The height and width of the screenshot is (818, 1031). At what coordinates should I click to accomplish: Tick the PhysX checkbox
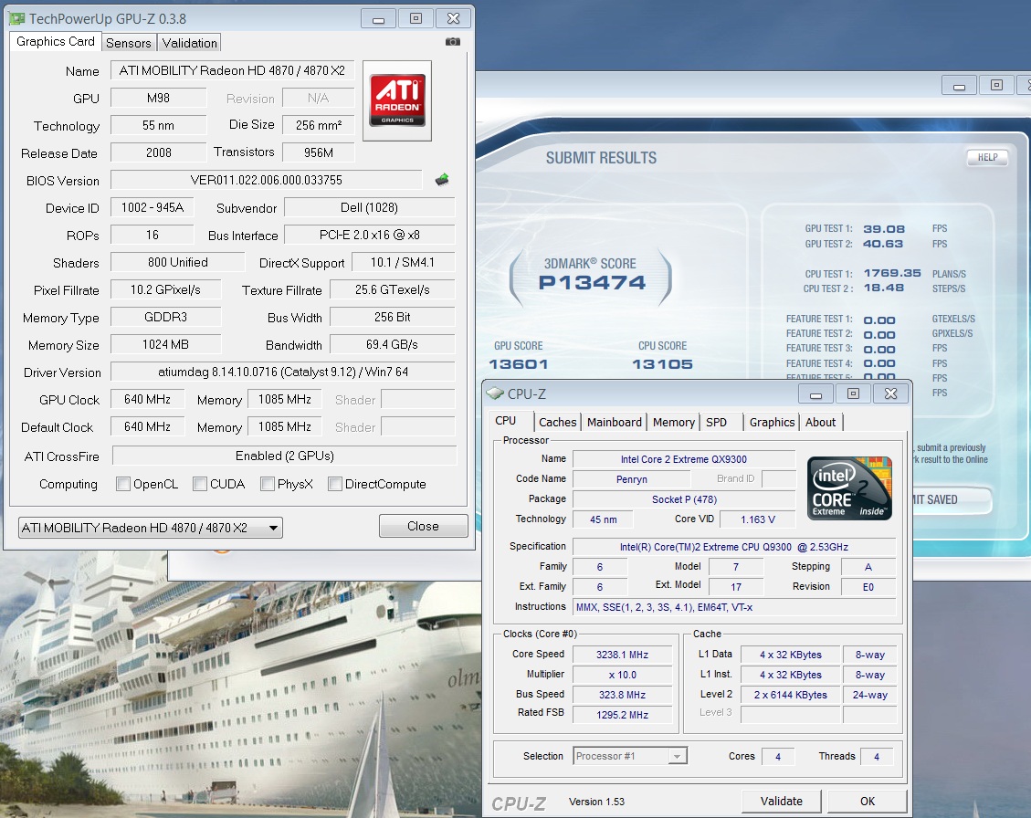[x=268, y=484]
